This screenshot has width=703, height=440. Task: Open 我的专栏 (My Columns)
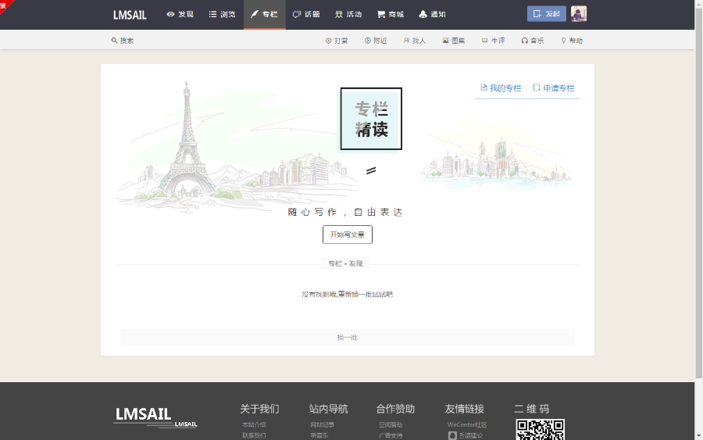501,88
